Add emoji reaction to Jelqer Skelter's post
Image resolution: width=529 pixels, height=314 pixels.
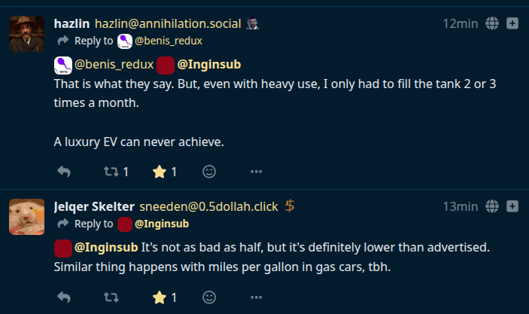pyautogui.click(x=210, y=297)
